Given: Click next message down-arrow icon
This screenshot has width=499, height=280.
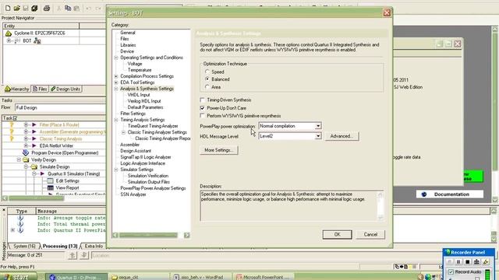Looking at the screenshot, I should pyautogui.click(x=83, y=255).
